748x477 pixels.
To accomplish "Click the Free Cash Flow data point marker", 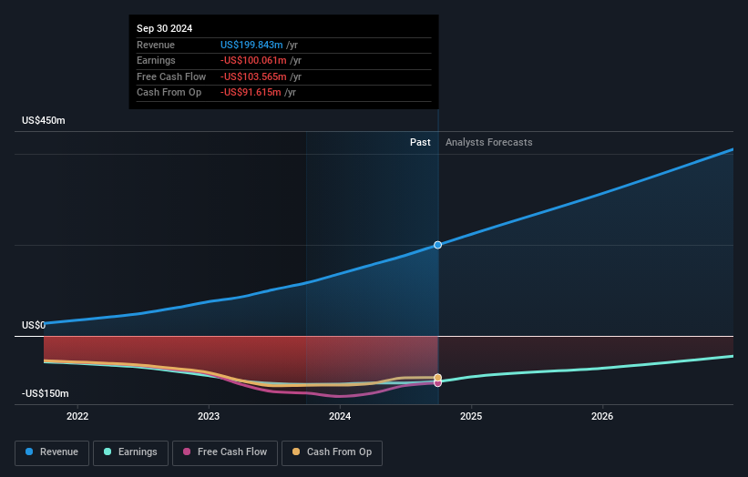I will [x=437, y=383].
